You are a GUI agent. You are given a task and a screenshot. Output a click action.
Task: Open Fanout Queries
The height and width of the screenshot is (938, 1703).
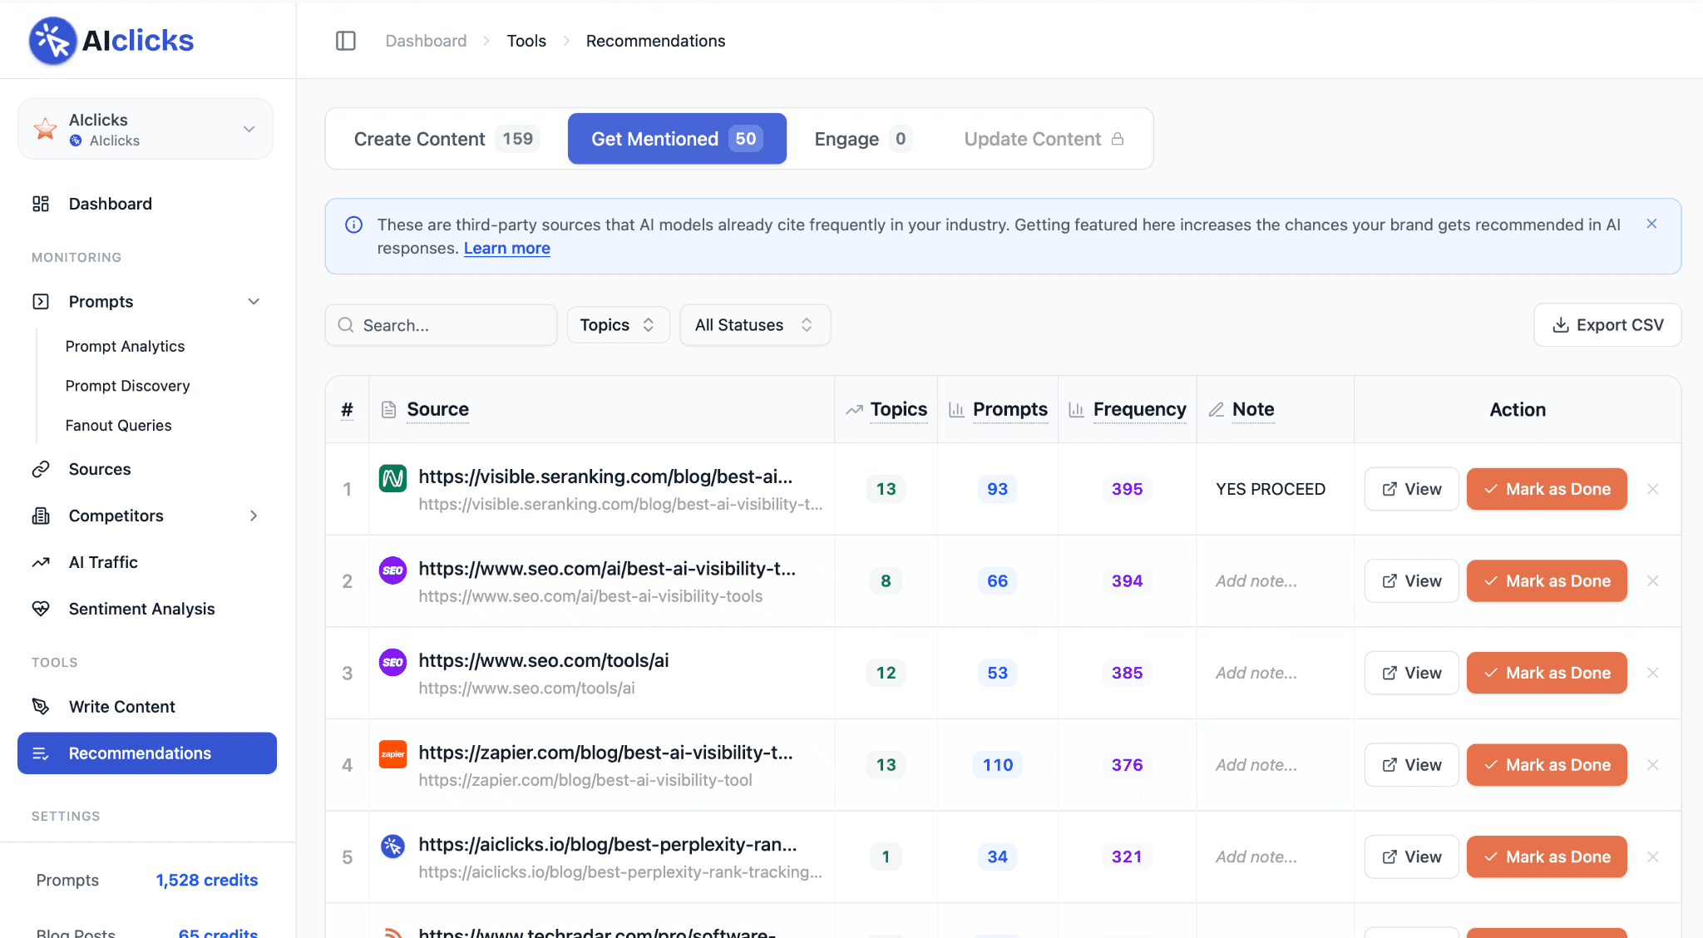[x=118, y=425]
